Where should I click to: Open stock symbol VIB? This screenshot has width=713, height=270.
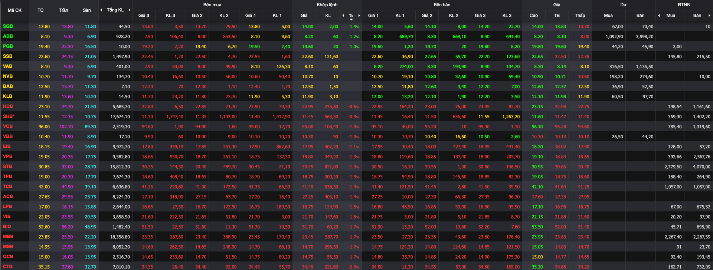point(7,217)
